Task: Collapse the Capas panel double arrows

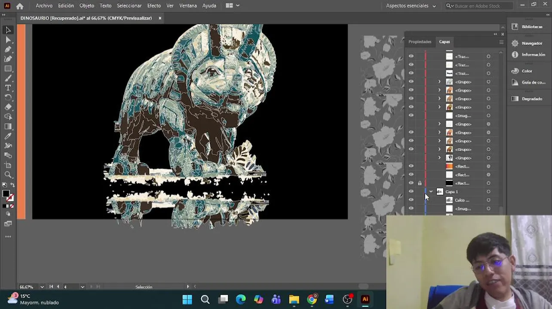Action: pyautogui.click(x=495, y=34)
